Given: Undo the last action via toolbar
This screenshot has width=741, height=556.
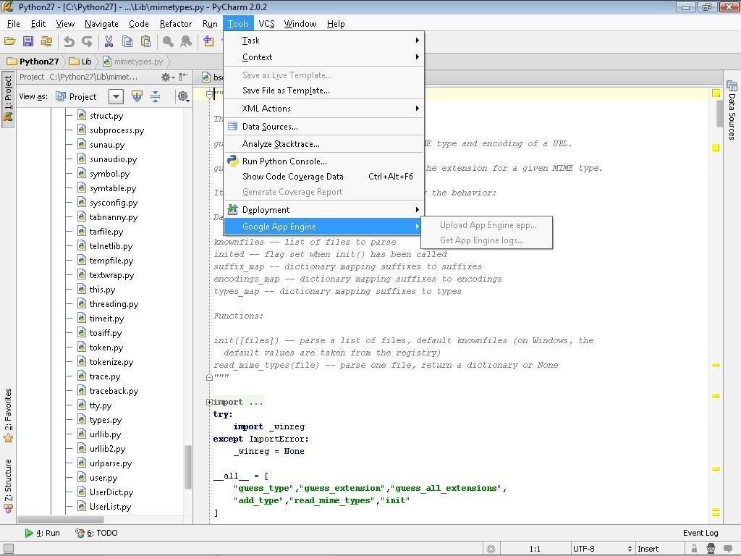Looking at the screenshot, I should 69,41.
